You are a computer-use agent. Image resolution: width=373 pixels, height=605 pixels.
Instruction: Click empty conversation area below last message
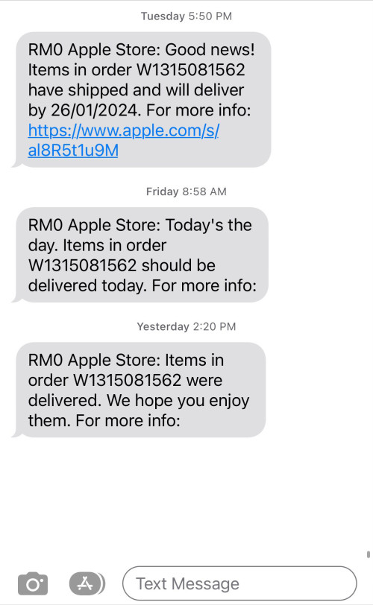click(x=186, y=498)
